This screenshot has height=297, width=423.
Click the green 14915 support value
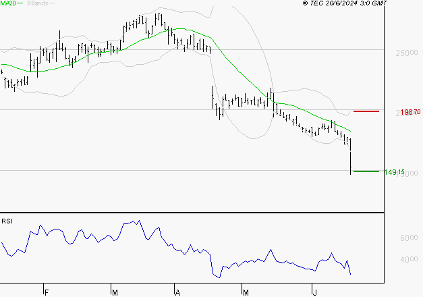[x=395, y=172]
